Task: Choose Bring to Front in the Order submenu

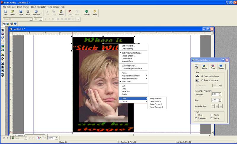Action: coord(156,98)
